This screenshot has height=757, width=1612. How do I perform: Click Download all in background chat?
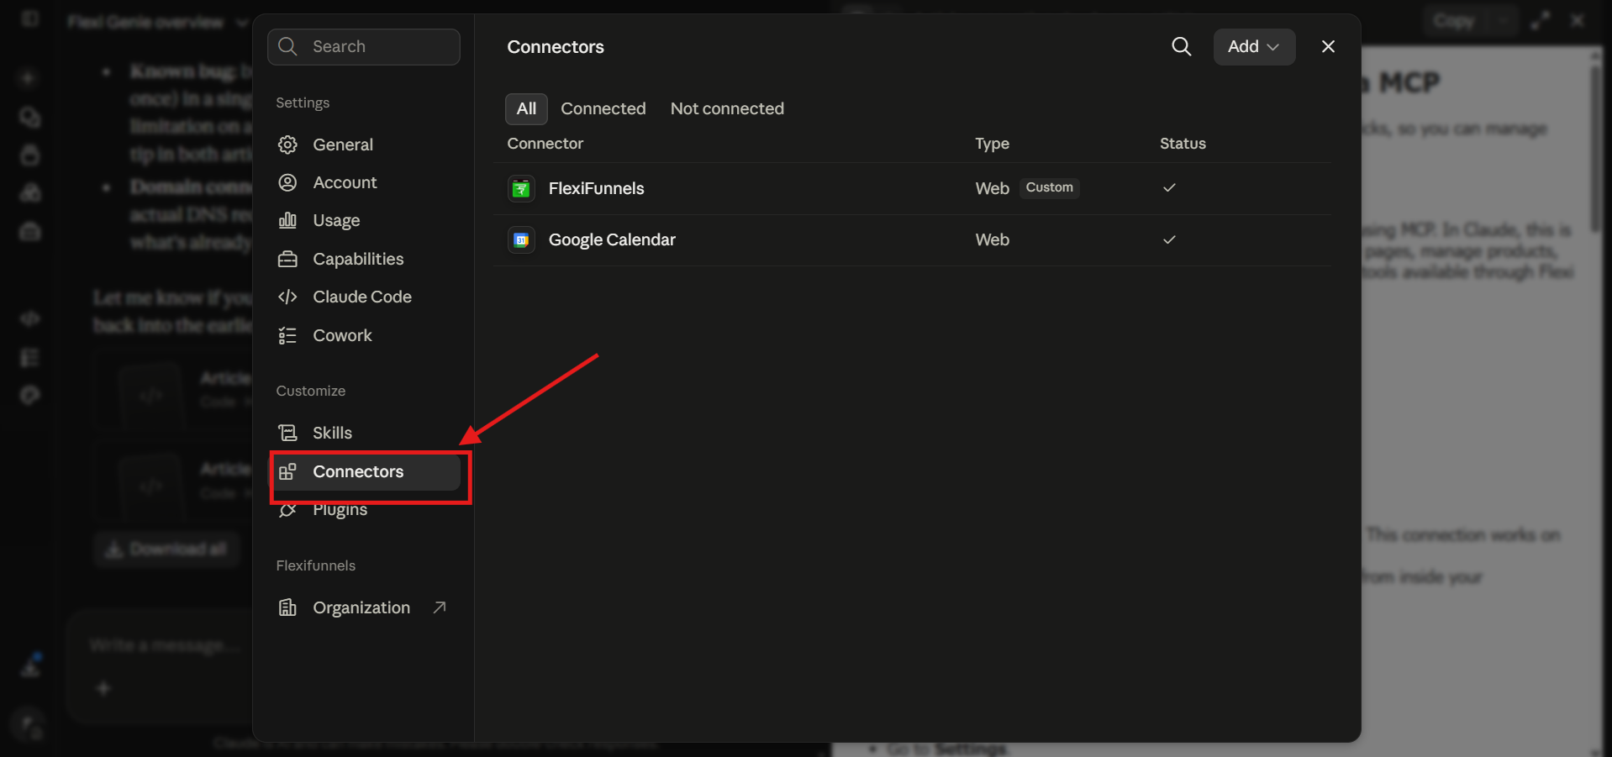point(166,549)
